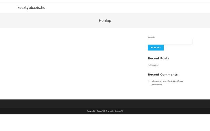
Task: Open A WordPress Commenter author link
Action: click(x=167, y=83)
